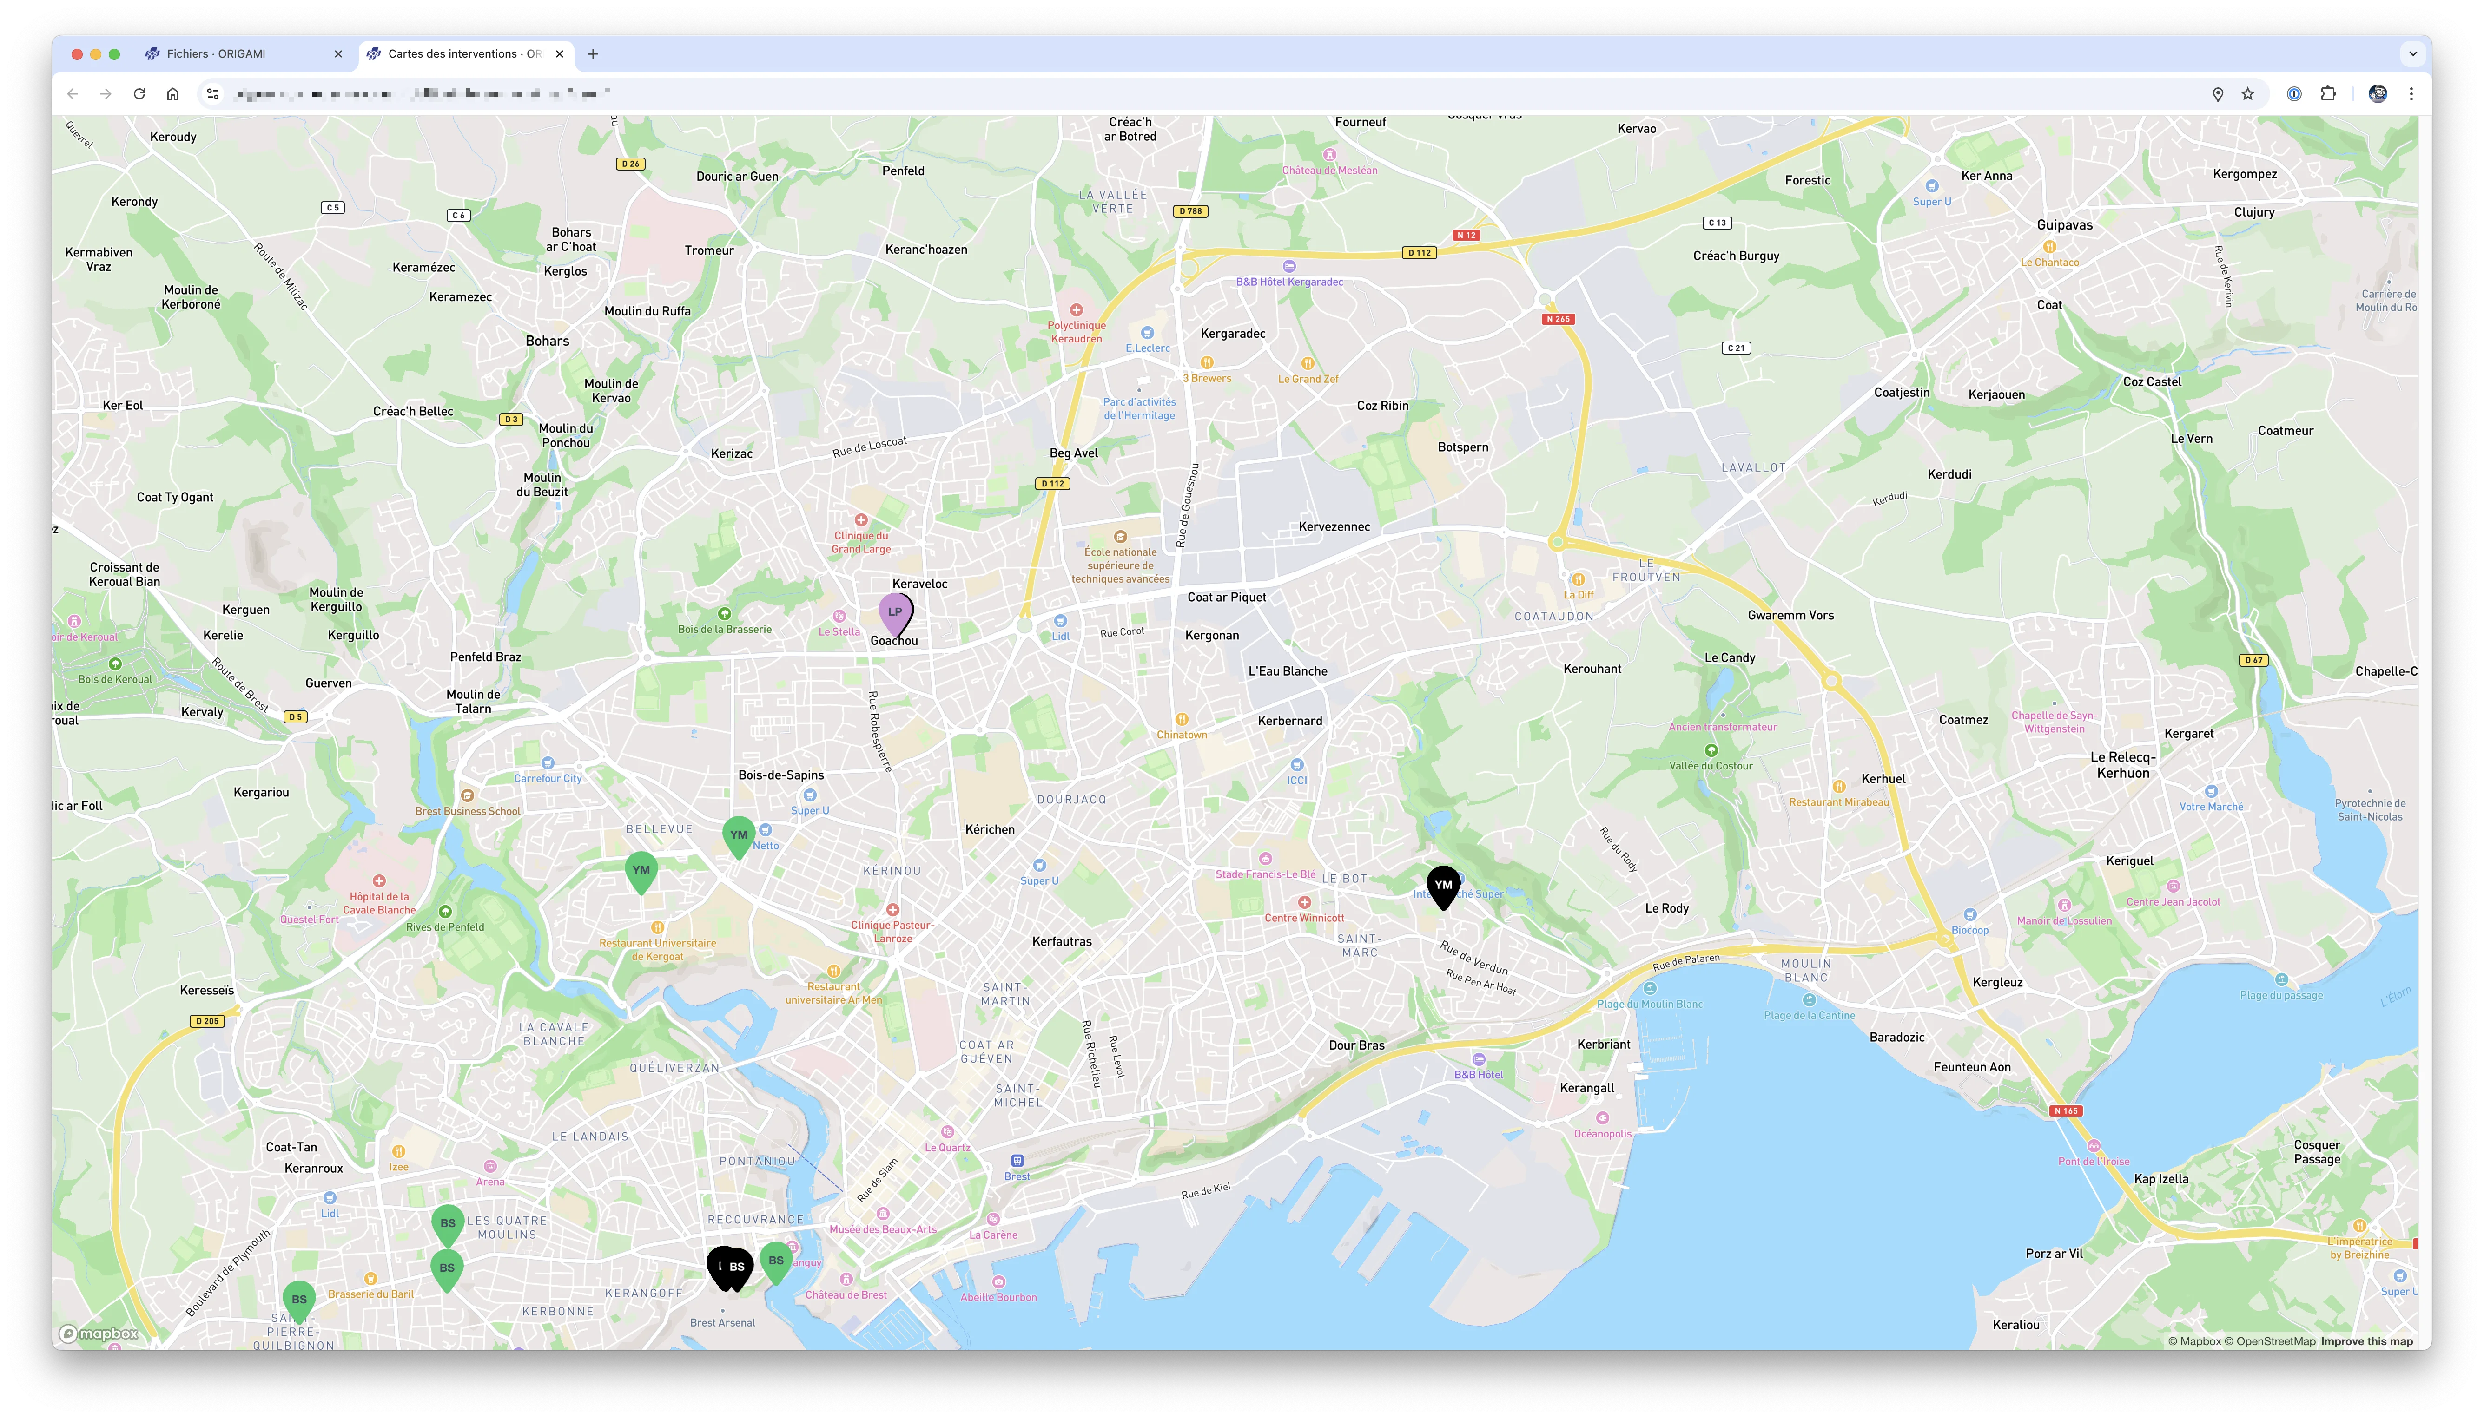
Task: Open location permission icon in address bar
Action: (2218, 93)
